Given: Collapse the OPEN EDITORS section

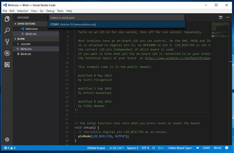Looking at the screenshot, I should click(15, 24).
